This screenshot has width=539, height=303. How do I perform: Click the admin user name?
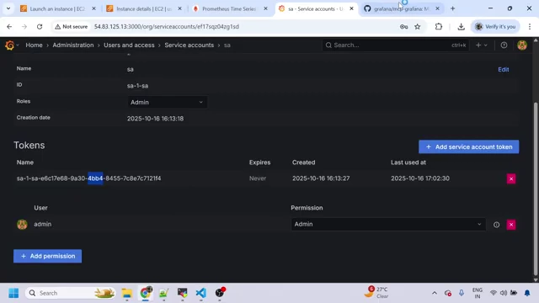[x=43, y=224]
